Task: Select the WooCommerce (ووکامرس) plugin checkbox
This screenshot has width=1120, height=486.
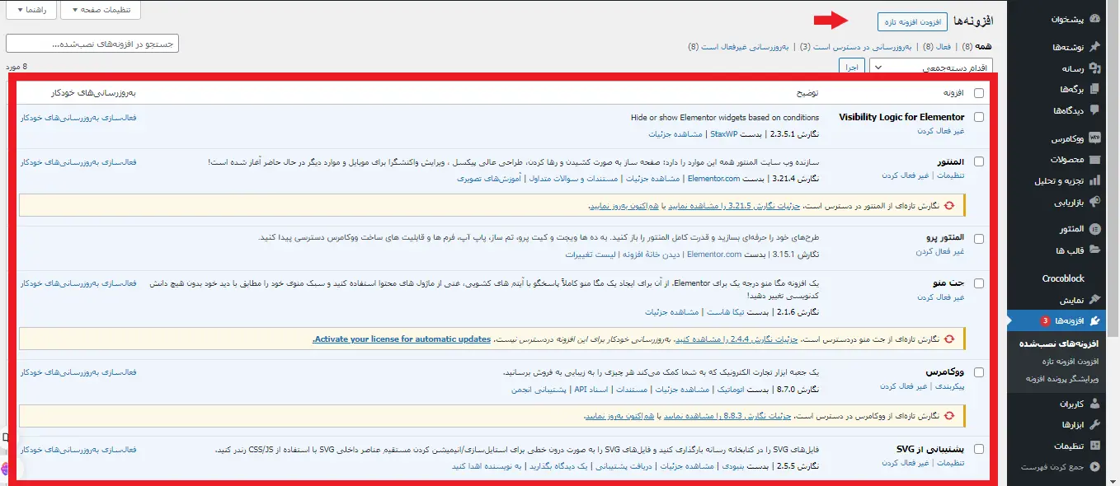Action: pyautogui.click(x=979, y=372)
